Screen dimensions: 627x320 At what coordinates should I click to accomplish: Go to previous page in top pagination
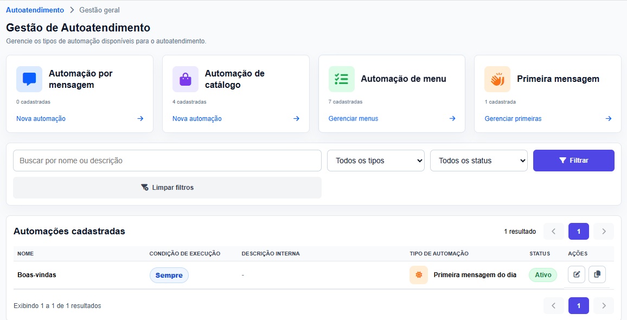tap(554, 231)
